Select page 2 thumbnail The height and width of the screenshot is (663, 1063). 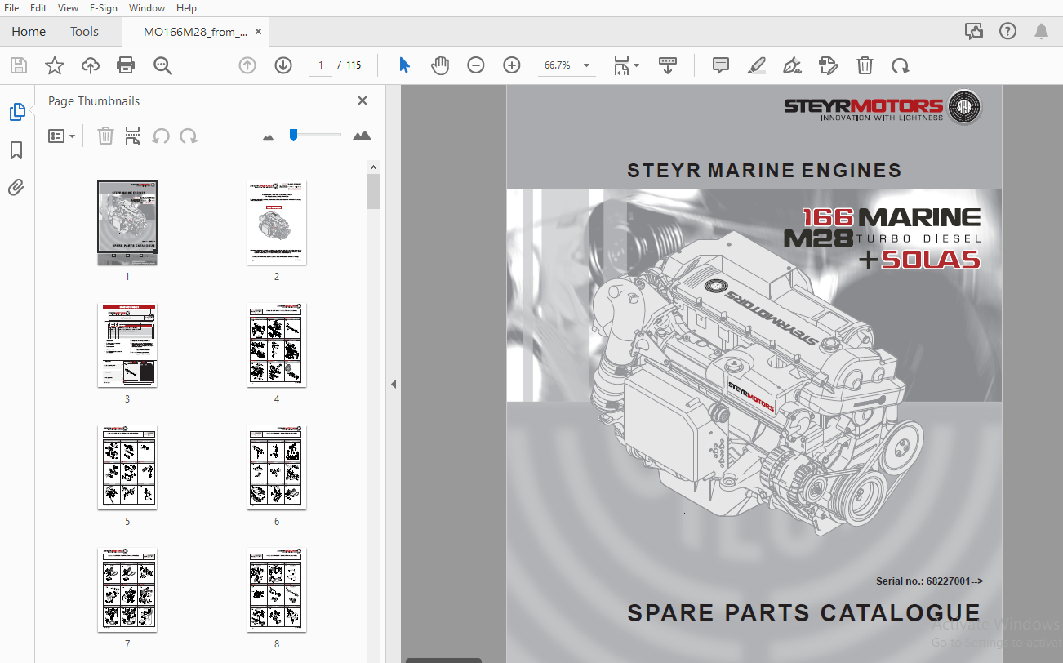pos(277,222)
